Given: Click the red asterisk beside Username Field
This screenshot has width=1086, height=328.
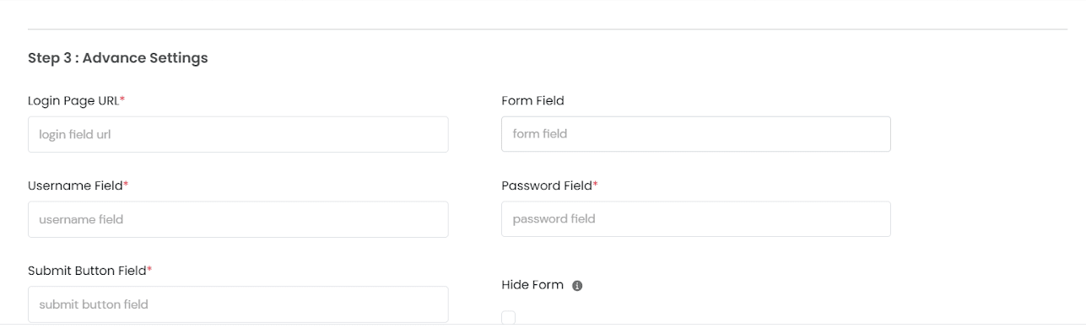Looking at the screenshot, I should point(126,185).
